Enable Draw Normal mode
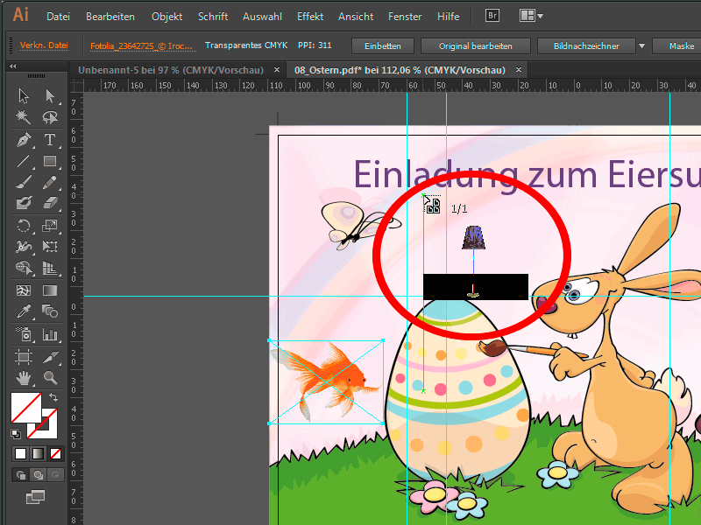 (20, 474)
